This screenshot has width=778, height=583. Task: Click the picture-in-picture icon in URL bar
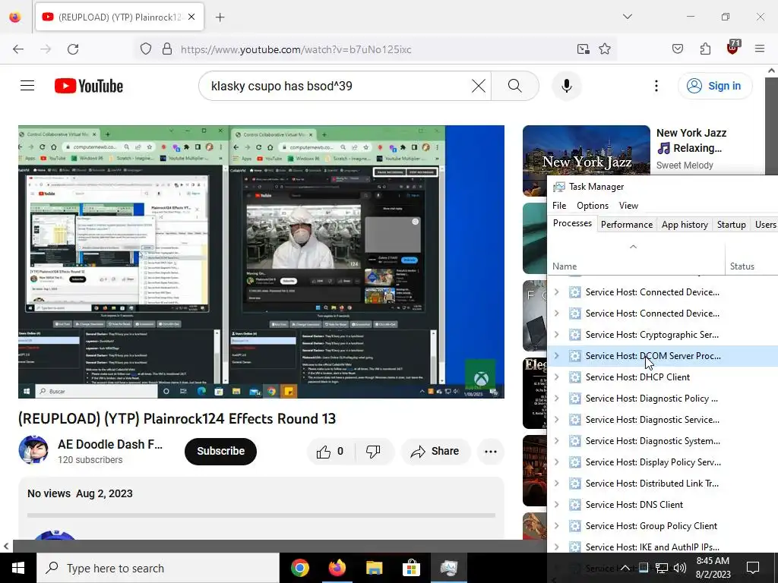[x=583, y=49]
